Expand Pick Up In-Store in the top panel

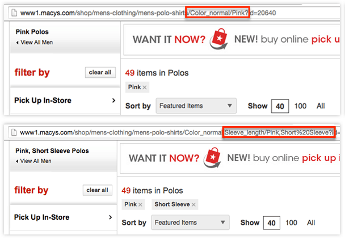pos(65,100)
